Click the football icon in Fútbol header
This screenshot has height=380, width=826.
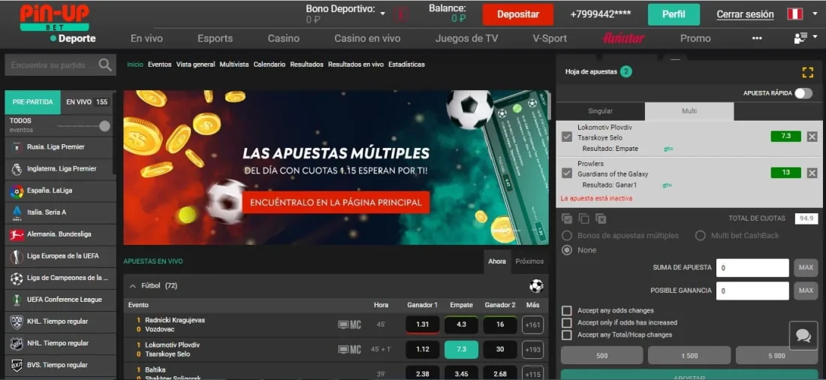536,286
